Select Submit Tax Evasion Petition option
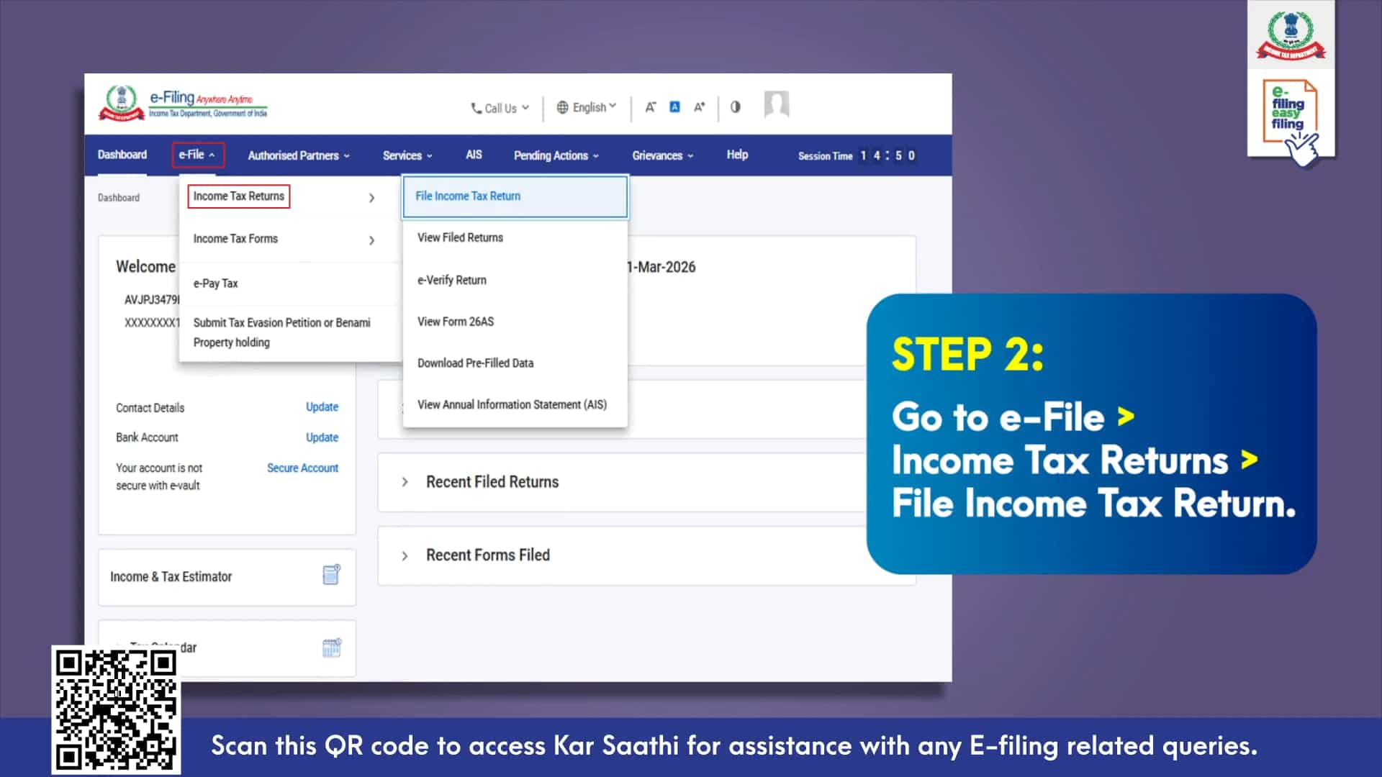 281,332
